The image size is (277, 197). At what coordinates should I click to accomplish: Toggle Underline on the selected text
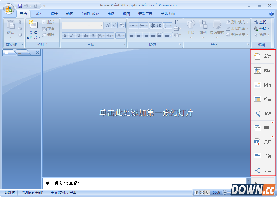tap(79, 36)
